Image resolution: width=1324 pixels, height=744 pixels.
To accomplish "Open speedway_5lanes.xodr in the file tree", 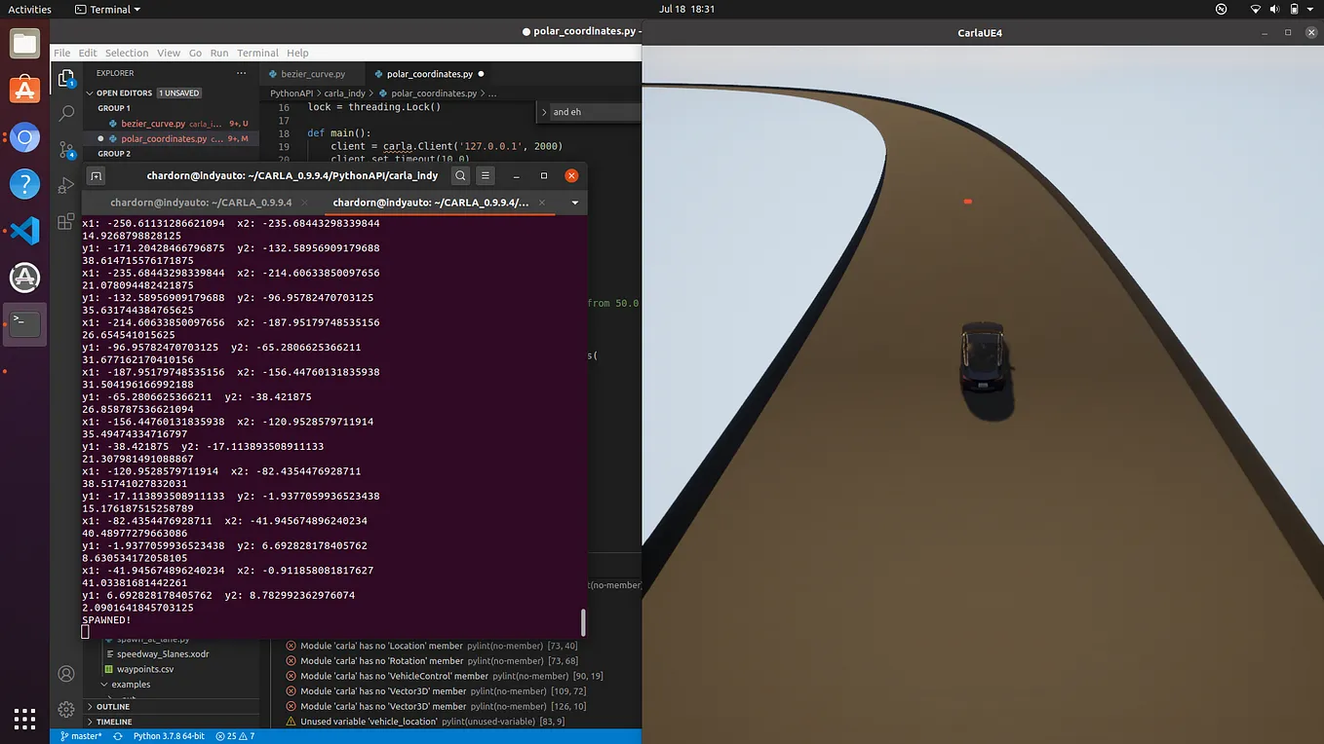I will (163, 653).
